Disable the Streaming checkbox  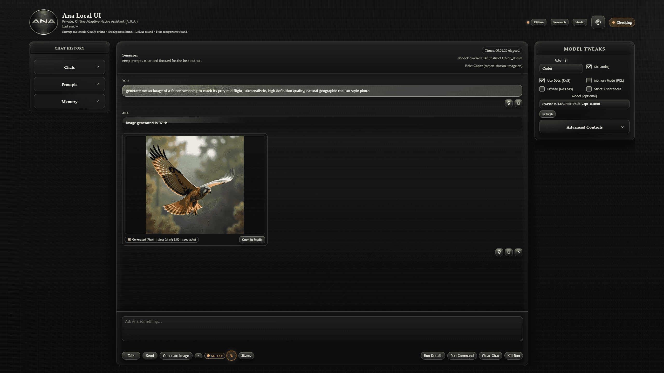pos(589,67)
